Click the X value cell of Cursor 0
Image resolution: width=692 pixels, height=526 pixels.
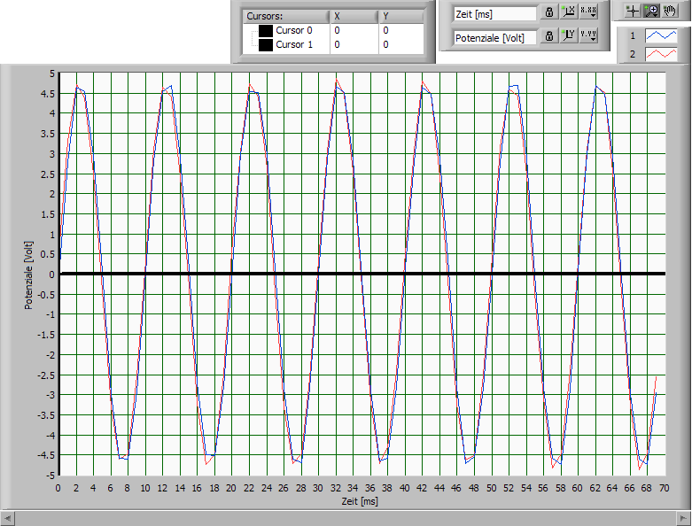coord(354,30)
